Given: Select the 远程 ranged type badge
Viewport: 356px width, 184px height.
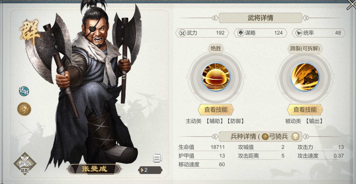Looking at the screenshot, I should point(24,91).
